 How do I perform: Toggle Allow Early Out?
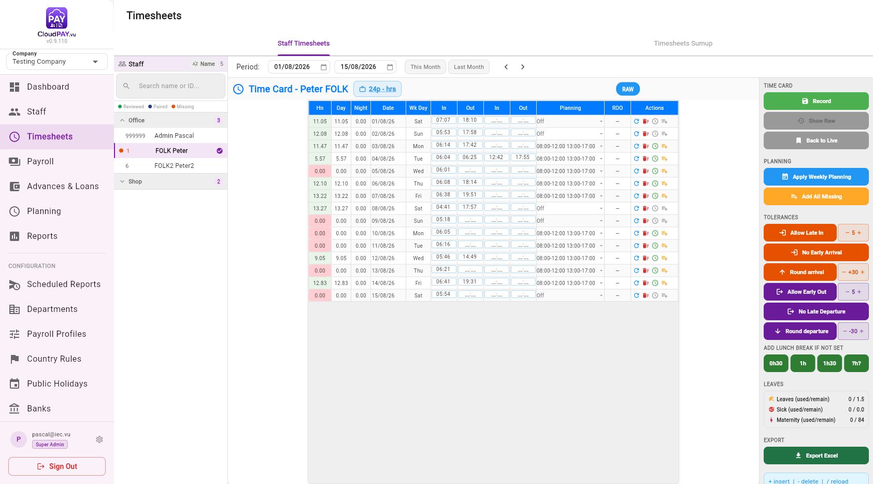800,292
